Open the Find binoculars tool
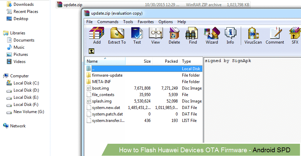301x156 pixels. click(x=193, y=35)
